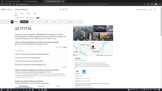This screenshot has height=91, width=162.
Task: Select Cities tab in travelmath result
Action: (58, 86)
